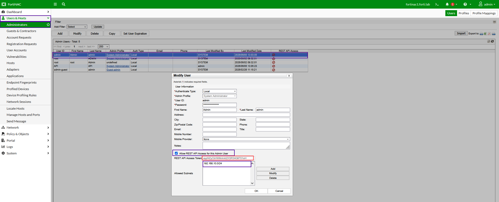Open the search magnifier icon in header
The image size is (499, 202).
[64, 4]
